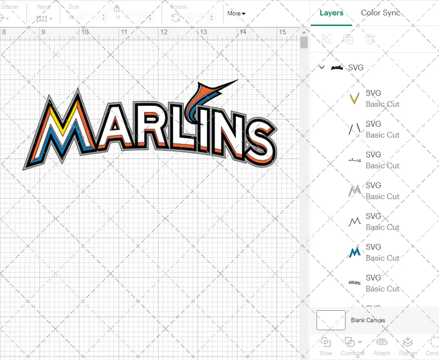Click the Duplicate layer icon

point(349,39)
